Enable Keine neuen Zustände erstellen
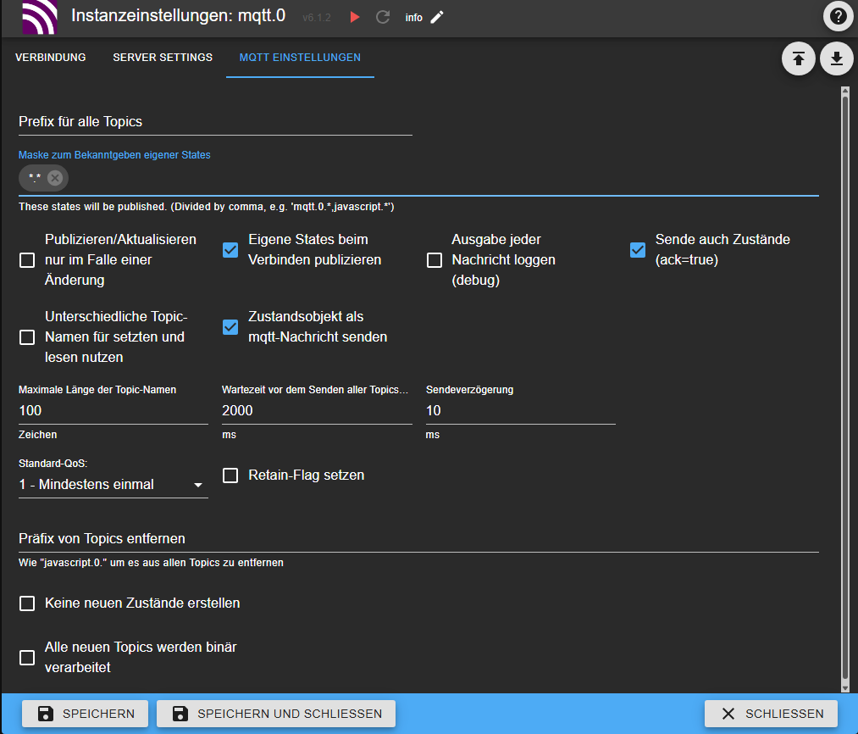Screen dimensions: 858x734 tap(27, 603)
